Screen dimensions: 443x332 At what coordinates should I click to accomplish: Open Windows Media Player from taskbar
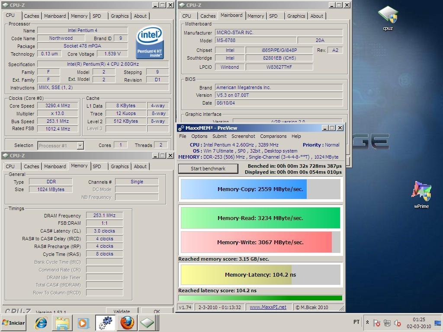point(83,322)
